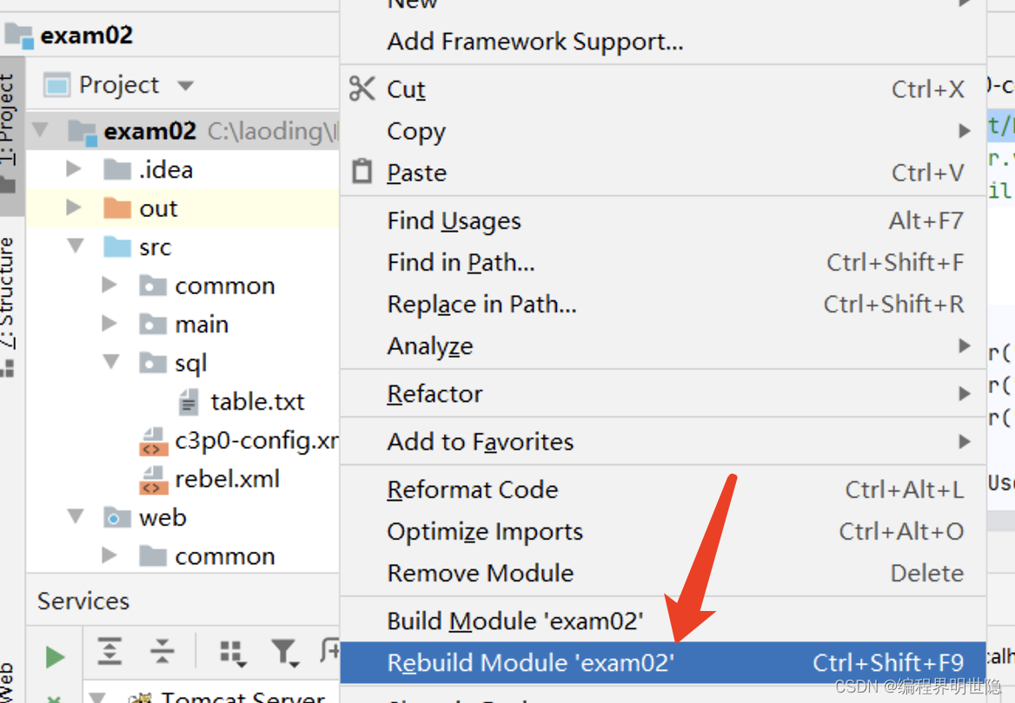Select the out folder
This screenshot has height=703, width=1015.
[157, 208]
